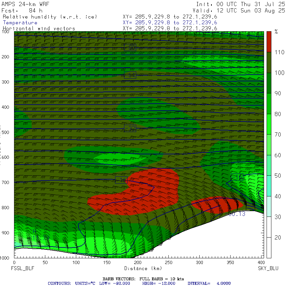The image size is (287, 287).
Task: Click the 'FSSL_BLF' start station label
Action: (23, 268)
